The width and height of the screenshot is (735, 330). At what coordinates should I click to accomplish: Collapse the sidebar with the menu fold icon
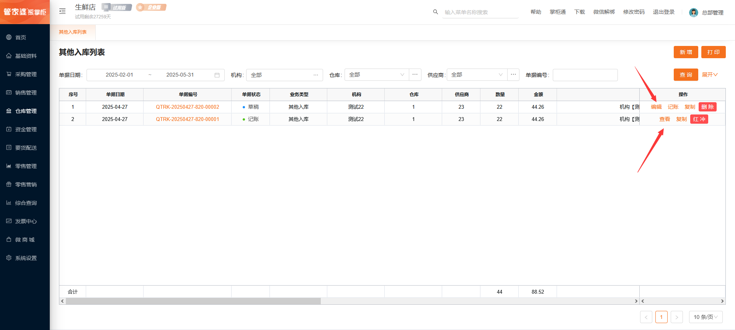coord(62,11)
